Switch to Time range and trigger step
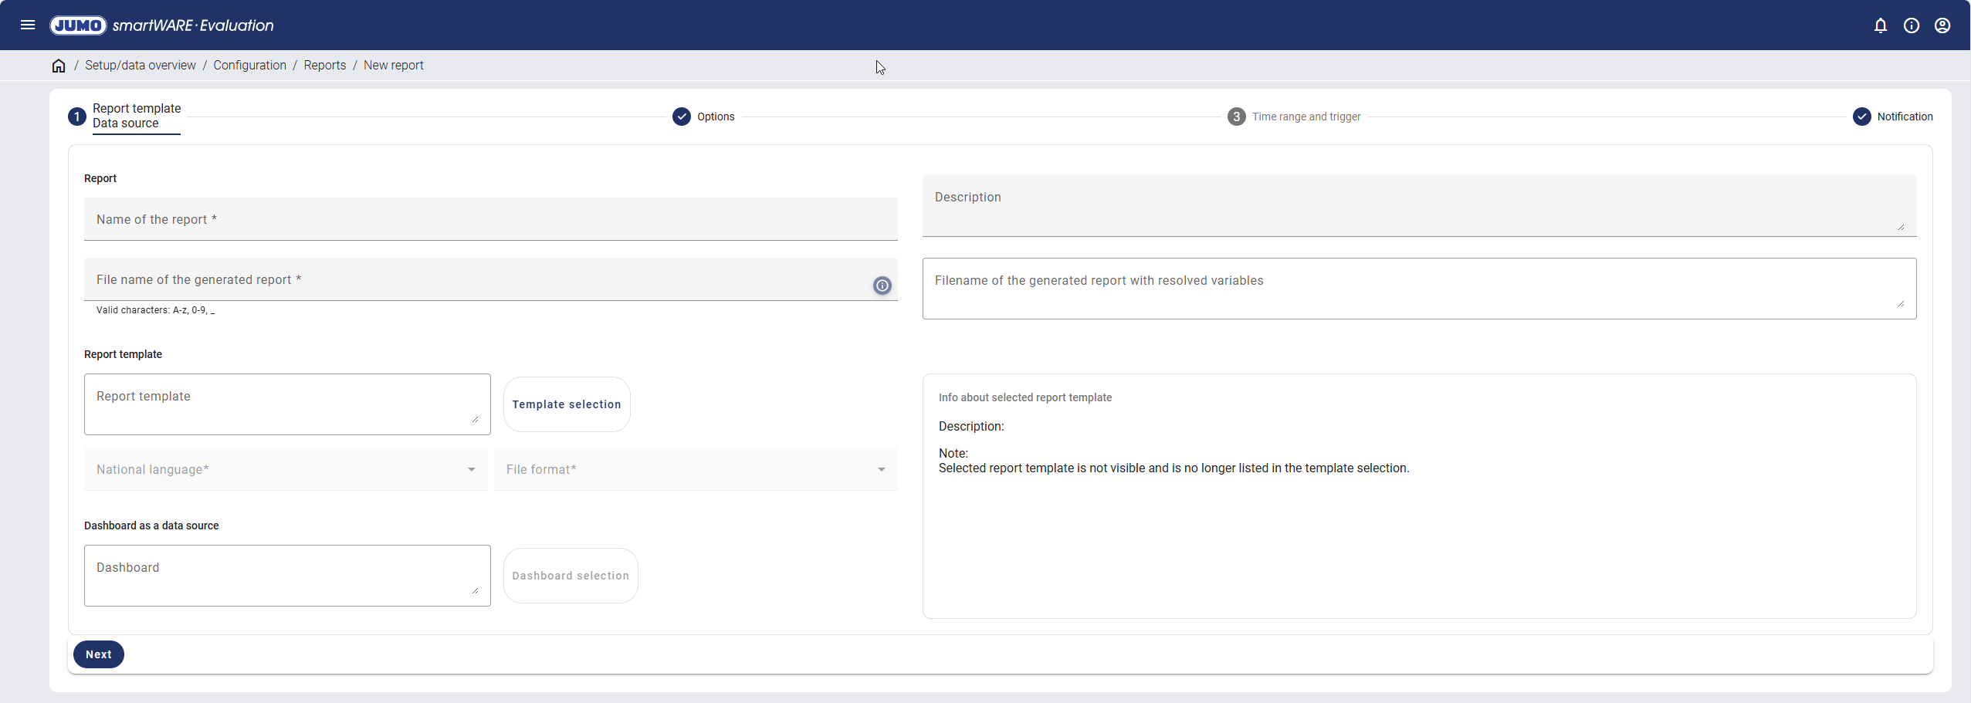This screenshot has height=703, width=1971. [x=1306, y=117]
